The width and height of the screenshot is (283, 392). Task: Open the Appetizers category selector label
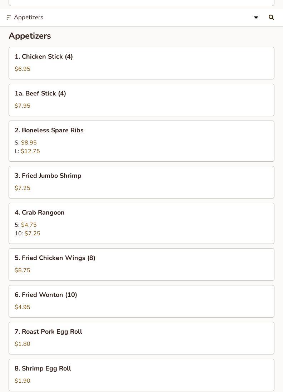[29, 17]
